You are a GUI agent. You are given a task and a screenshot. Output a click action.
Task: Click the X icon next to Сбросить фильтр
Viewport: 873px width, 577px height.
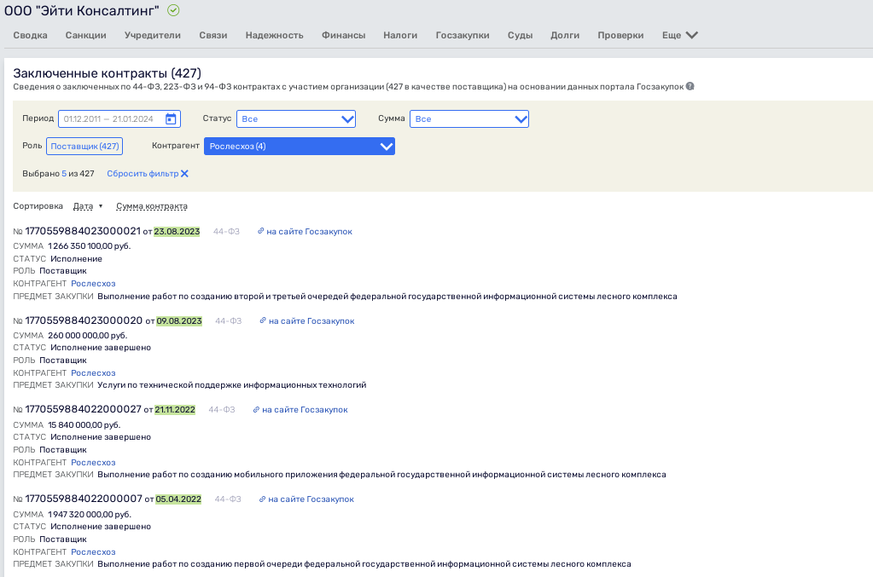coord(185,173)
